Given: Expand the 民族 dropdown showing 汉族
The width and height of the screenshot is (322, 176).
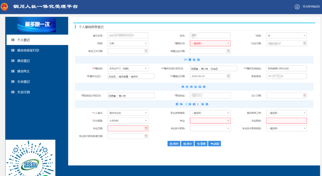Looking at the screenshot, I should tap(128, 43).
